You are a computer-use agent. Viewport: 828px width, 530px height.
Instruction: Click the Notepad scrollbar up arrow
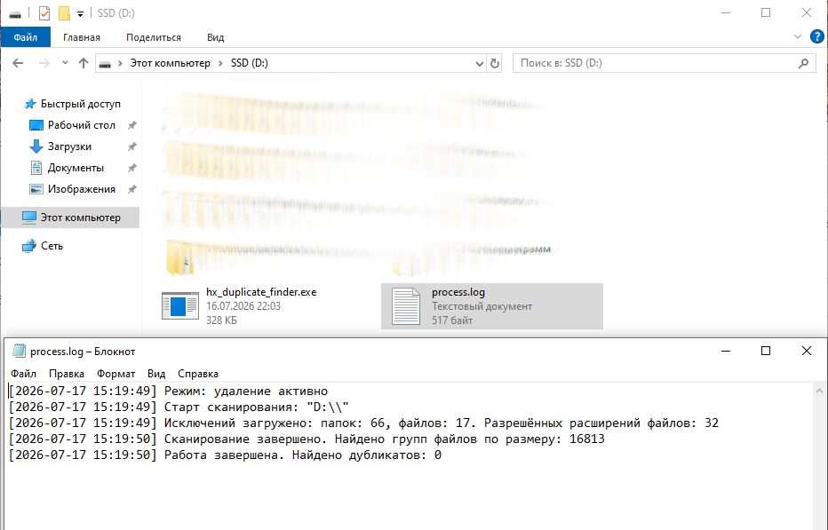pyautogui.click(x=819, y=392)
